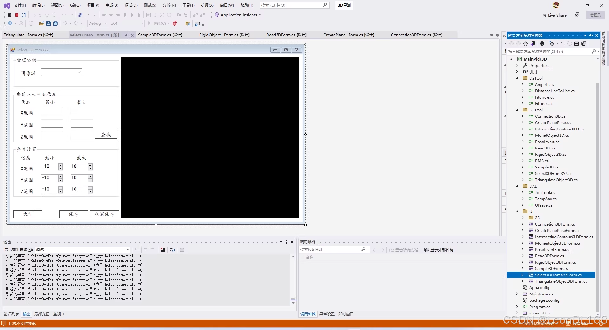Increase X范围 minimum value with up arrow
The width and height of the screenshot is (609, 330).
pos(61,165)
